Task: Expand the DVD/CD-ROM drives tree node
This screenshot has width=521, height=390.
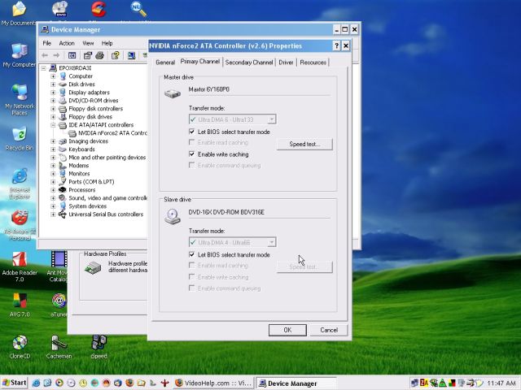Action: 53,101
